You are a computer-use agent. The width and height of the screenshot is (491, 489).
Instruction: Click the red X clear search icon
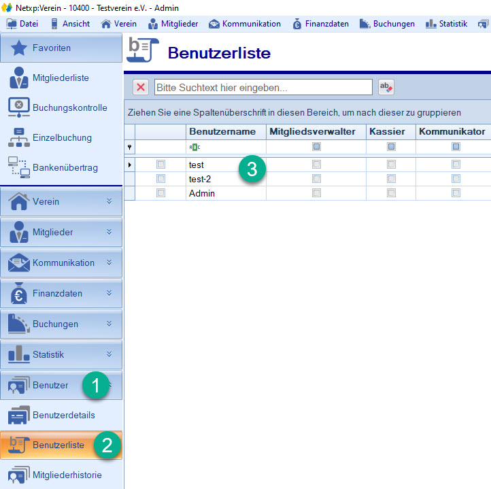[x=141, y=87]
